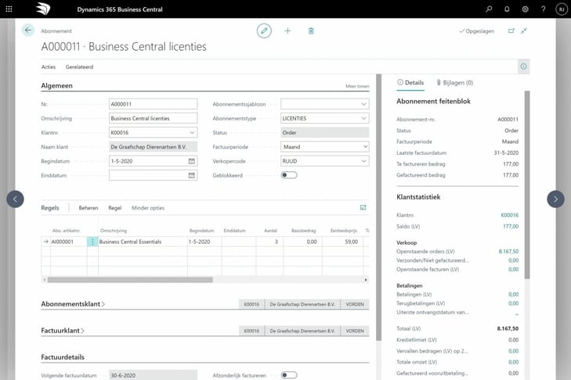Go to next record arrow
This screenshot has height=380, width=571.
tap(555, 199)
